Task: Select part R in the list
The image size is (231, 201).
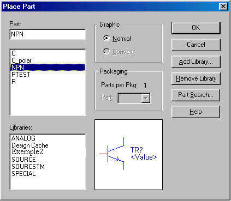Action: coord(48,82)
